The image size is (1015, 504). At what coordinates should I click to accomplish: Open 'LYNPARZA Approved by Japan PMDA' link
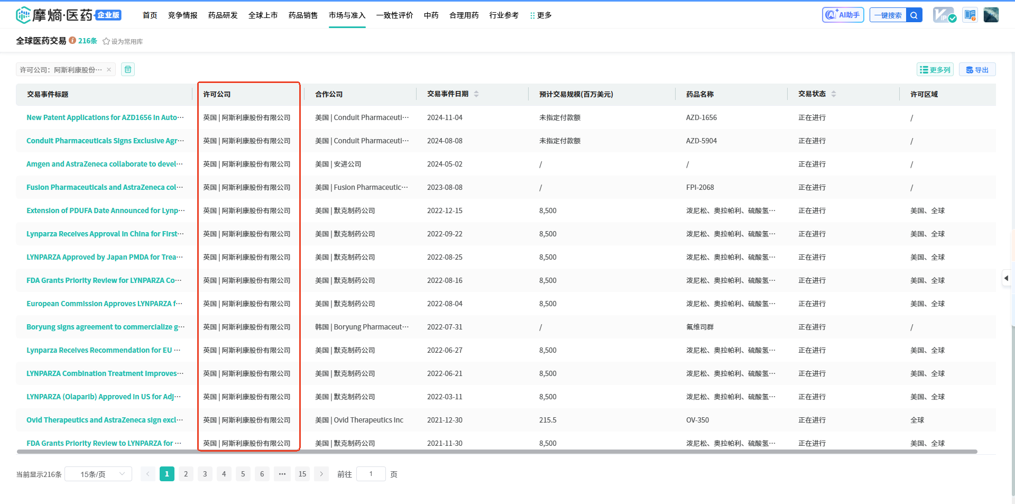(x=105, y=257)
